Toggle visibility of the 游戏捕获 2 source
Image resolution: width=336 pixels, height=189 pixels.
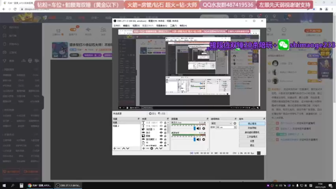click(x=161, y=139)
